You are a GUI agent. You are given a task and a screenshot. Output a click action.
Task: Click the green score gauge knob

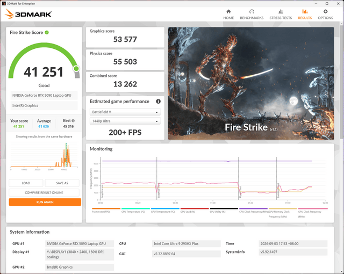(76, 69)
